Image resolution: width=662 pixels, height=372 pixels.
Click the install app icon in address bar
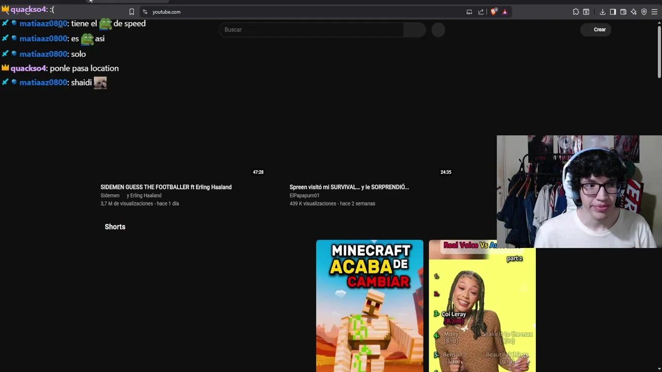(469, 12)
